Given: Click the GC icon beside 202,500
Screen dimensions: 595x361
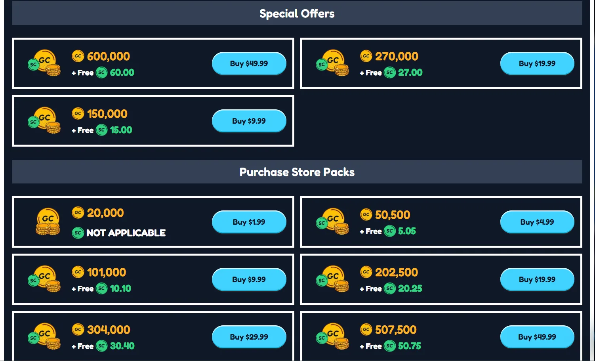Looking at the screenshot, I should (366, 272).
